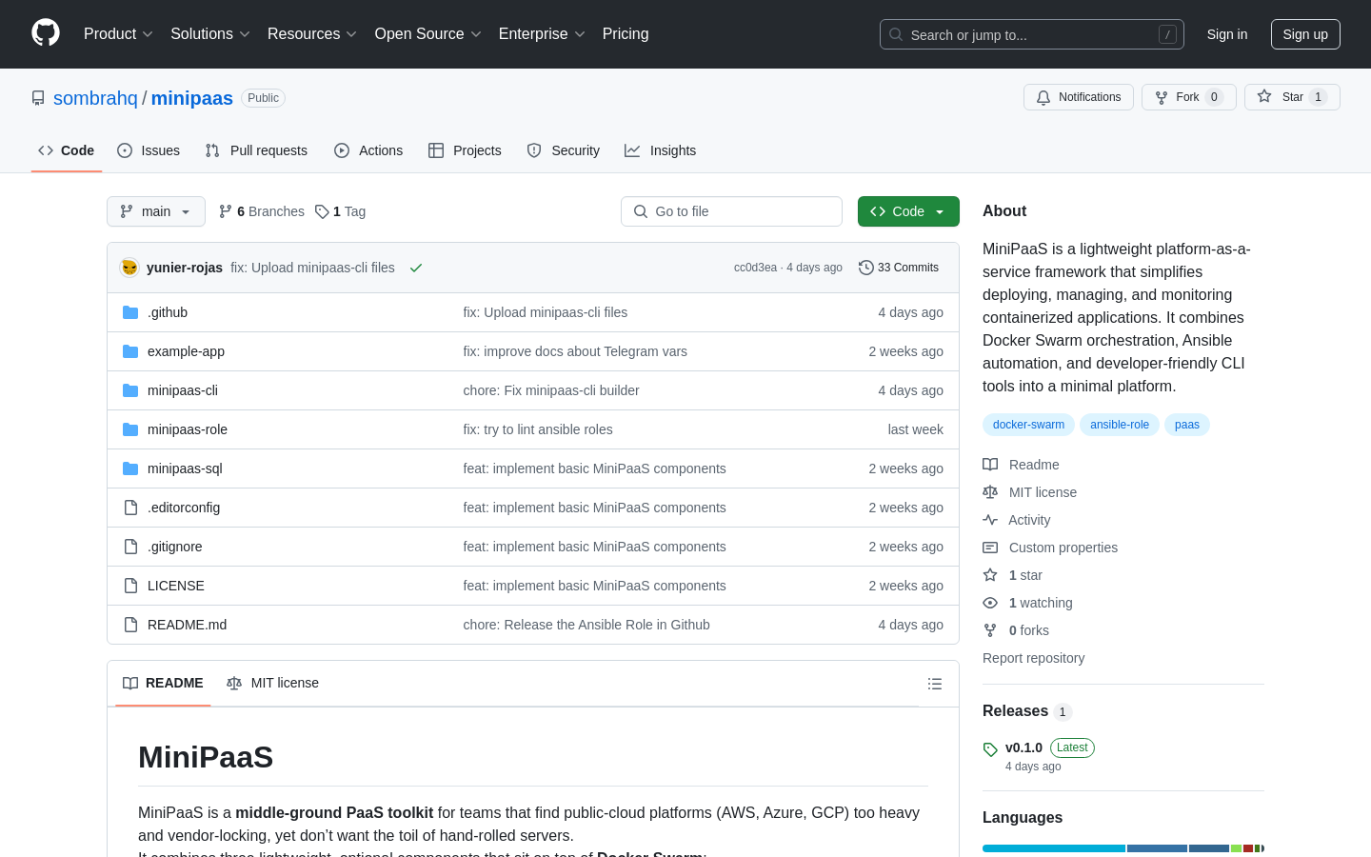Open commit message 'fix: try to lint ansible roles'
Viewport: 1371px width, 857px height.
tap(538, 429)
